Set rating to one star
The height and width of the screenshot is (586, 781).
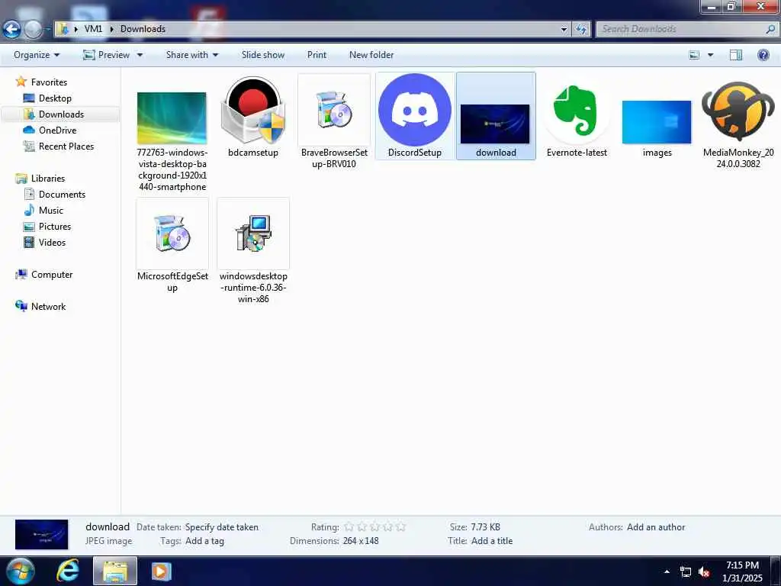coord(349,526)
